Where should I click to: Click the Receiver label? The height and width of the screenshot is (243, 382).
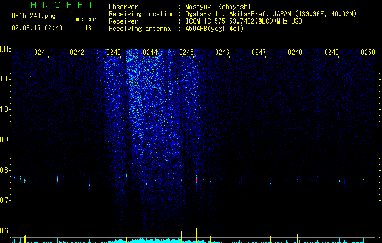point(123,21)
